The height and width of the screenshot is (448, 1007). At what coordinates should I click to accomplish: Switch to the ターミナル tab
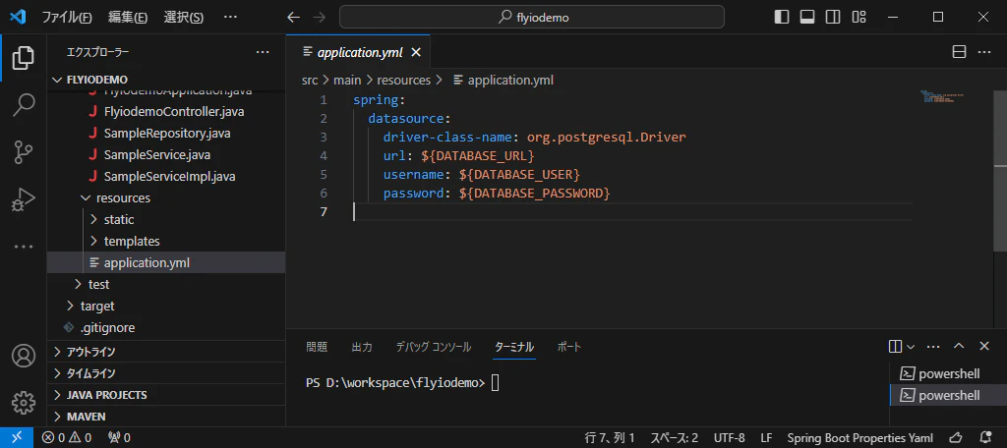514,347
